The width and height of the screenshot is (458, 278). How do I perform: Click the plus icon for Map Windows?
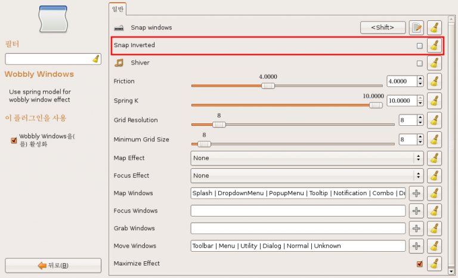pyautogui.click(x=416, y=193)
